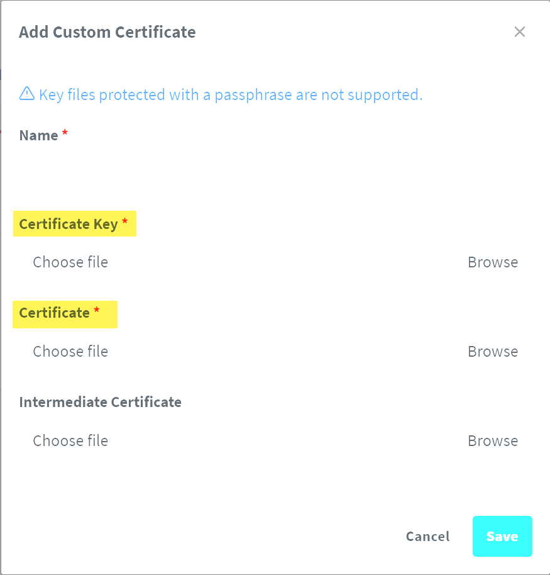Screen dimensions: 550x575
Task: Click the highlighted Certificate label
Action: (55, 313)
